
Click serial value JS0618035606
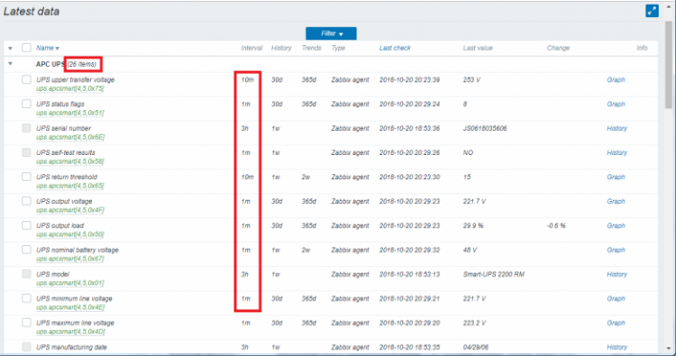coord(485,129)
